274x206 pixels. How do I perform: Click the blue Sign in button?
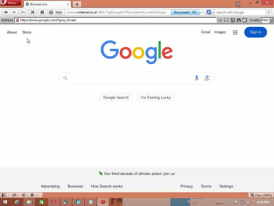[256, 32]
